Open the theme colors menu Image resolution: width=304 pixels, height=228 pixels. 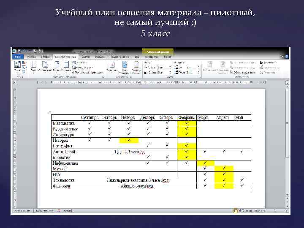pos(24,63)
